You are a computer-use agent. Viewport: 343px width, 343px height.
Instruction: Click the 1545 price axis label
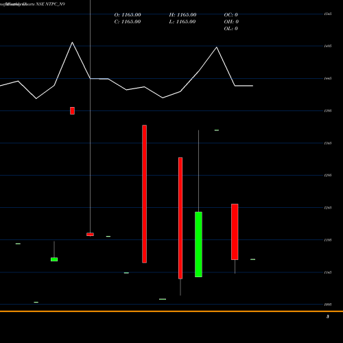click(328, 14)
